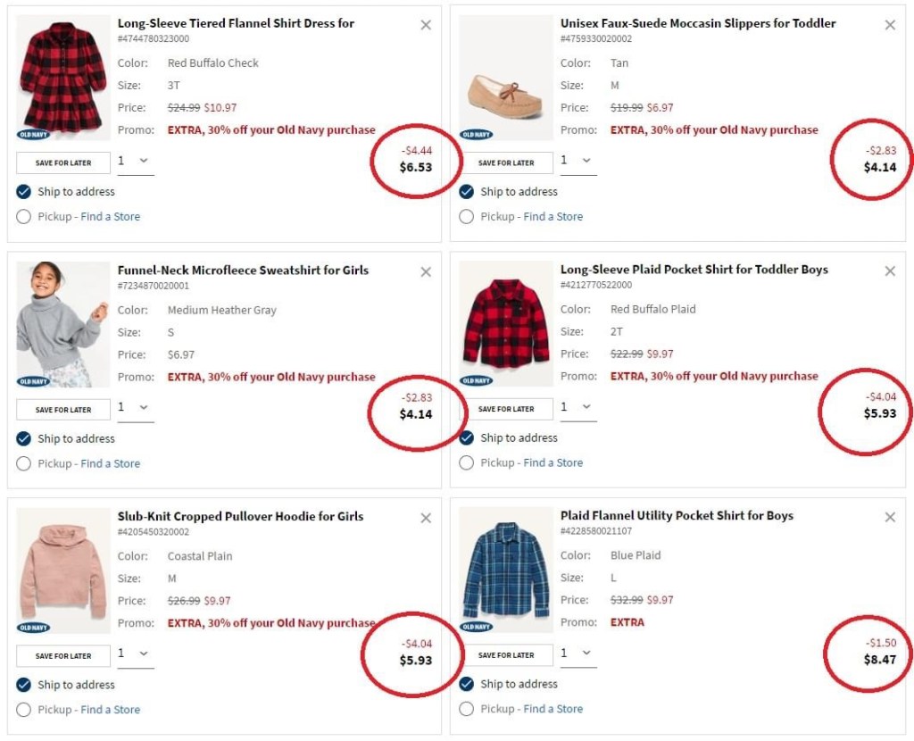The height and width of the screenshot is (741, 914).
Task: Remove Plaid Pocket Shirt for Toddler Boys
Action: pyautogui.click(x=890, y=271)
